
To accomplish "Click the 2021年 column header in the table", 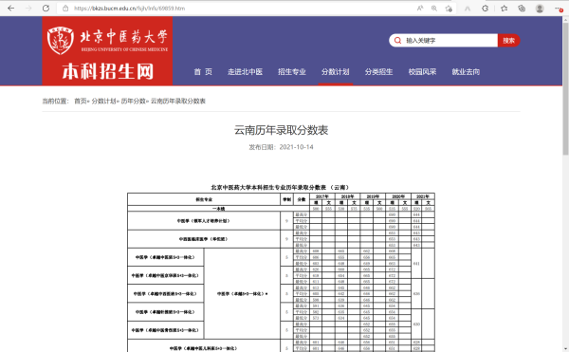I will click(423, 196).
